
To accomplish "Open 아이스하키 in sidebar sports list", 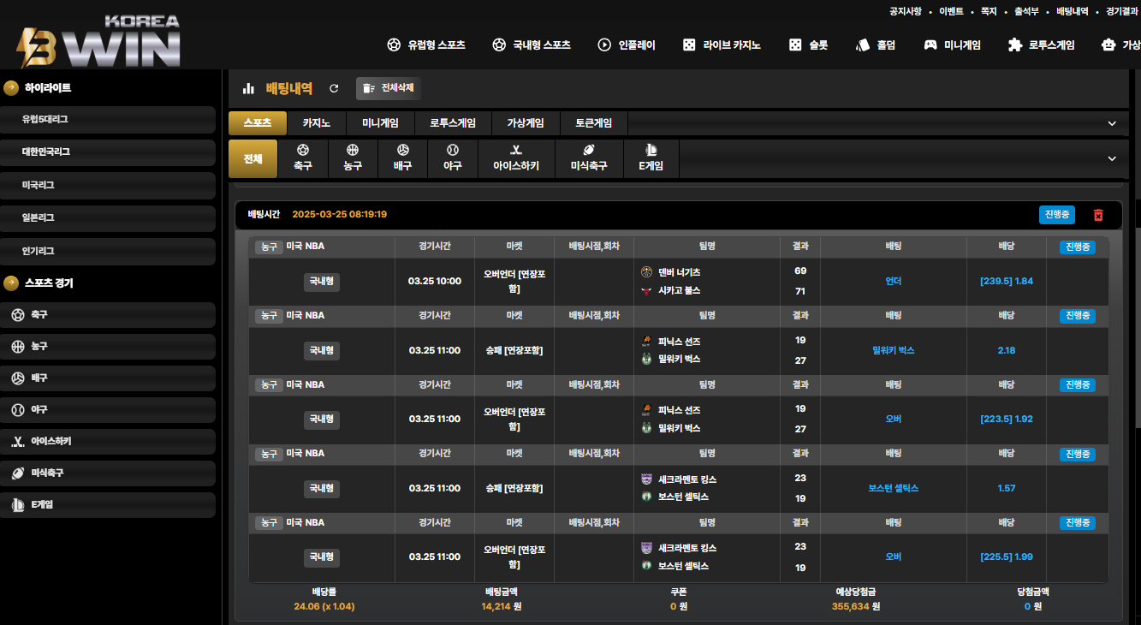I will [x=108, y=442].
